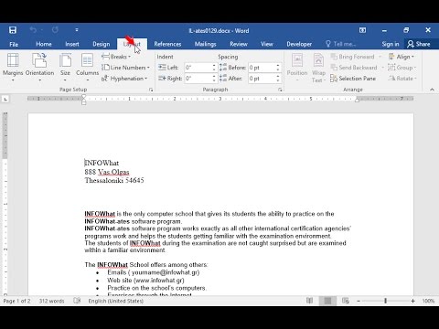Open the Margins gallery

pos(13,67)
